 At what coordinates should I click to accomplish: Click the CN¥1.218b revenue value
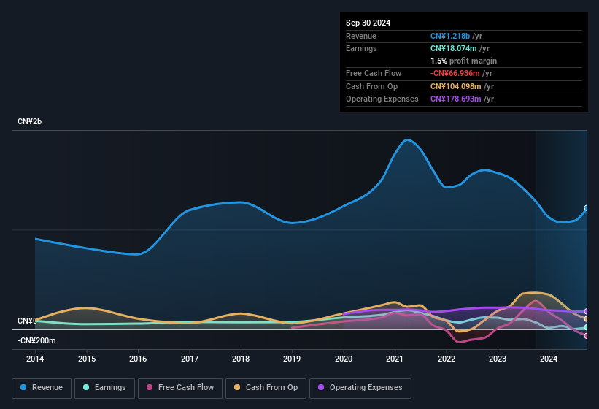point(450,36)
